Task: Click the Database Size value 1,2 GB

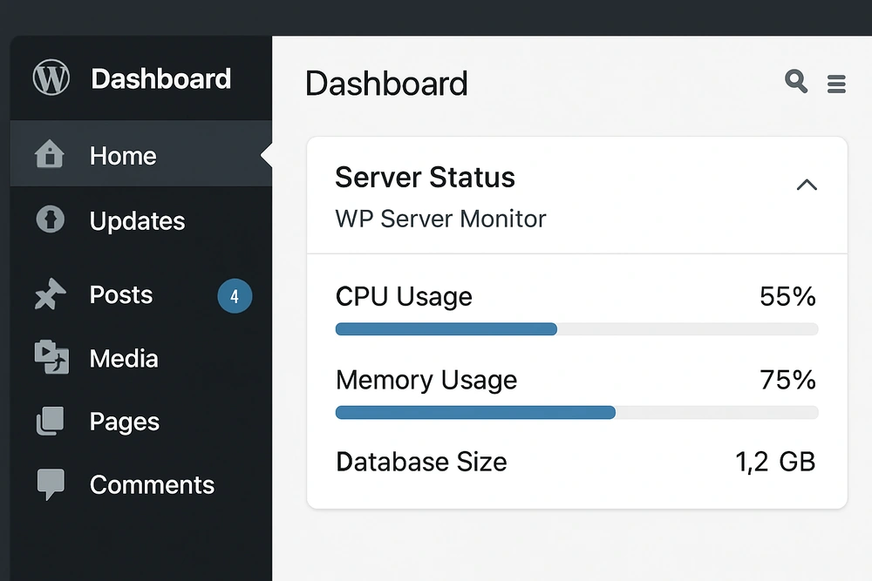Action: click(x=775, y=463)
